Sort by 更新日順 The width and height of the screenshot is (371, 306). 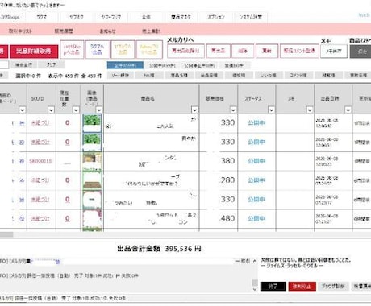358,76
